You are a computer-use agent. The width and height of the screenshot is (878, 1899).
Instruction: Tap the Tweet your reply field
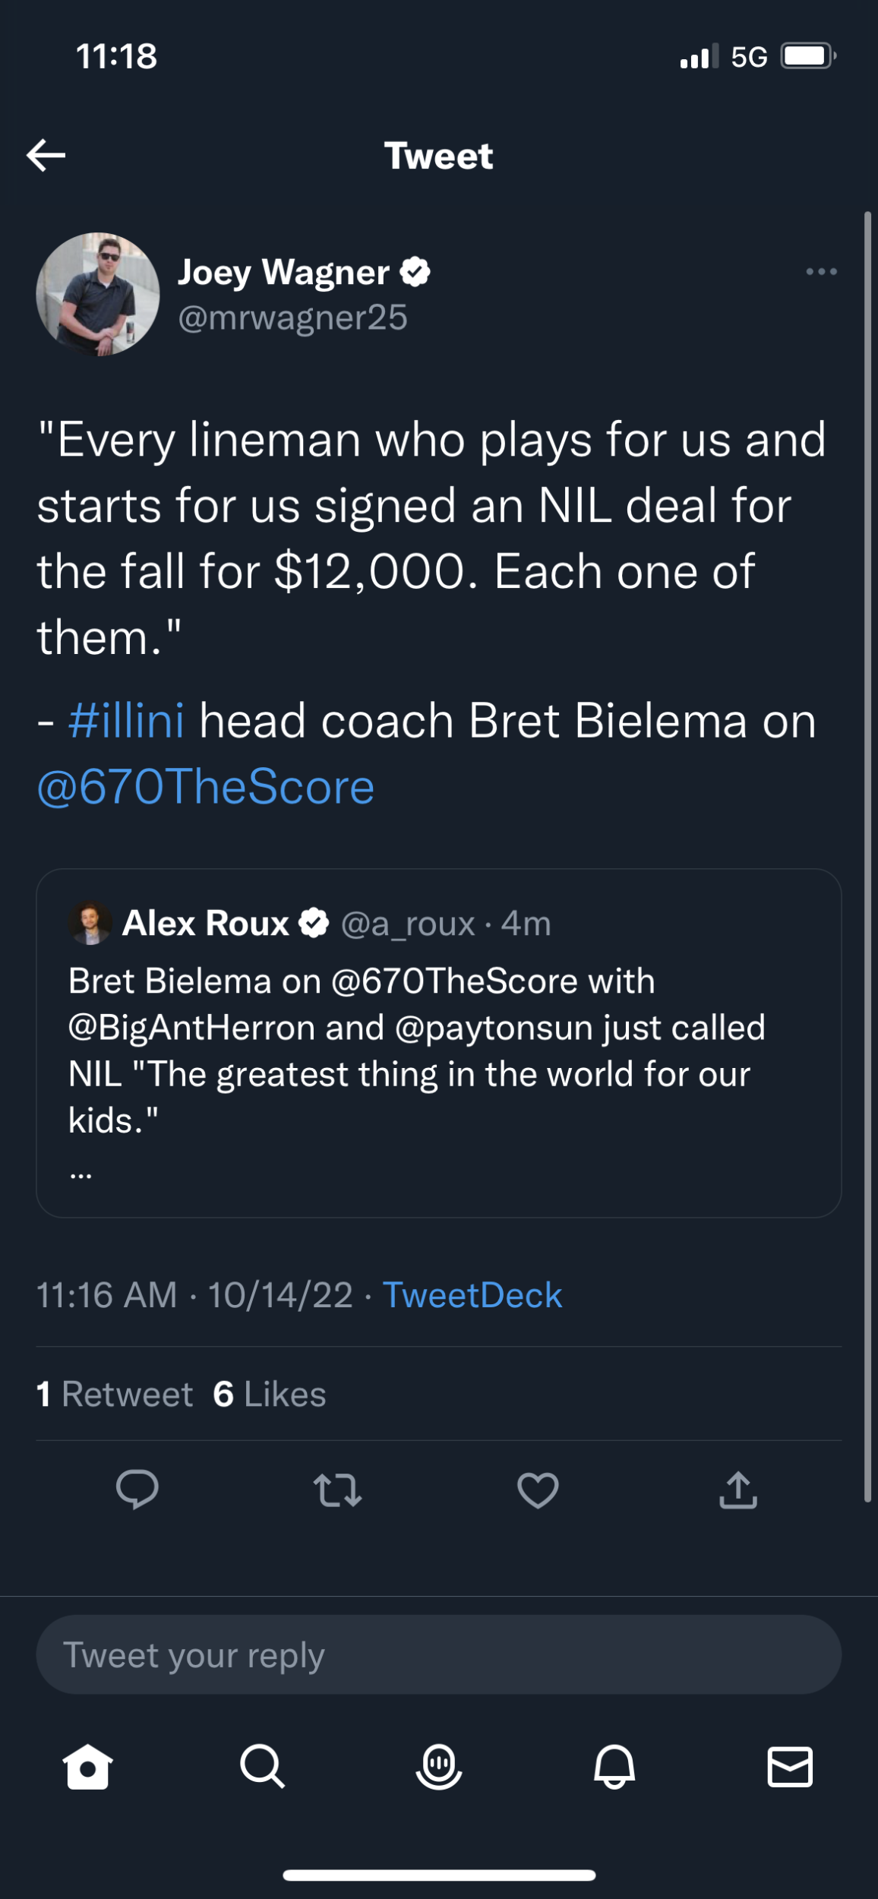tap(438, 1654)
